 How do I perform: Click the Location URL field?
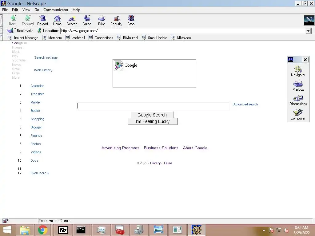[183, 31]
